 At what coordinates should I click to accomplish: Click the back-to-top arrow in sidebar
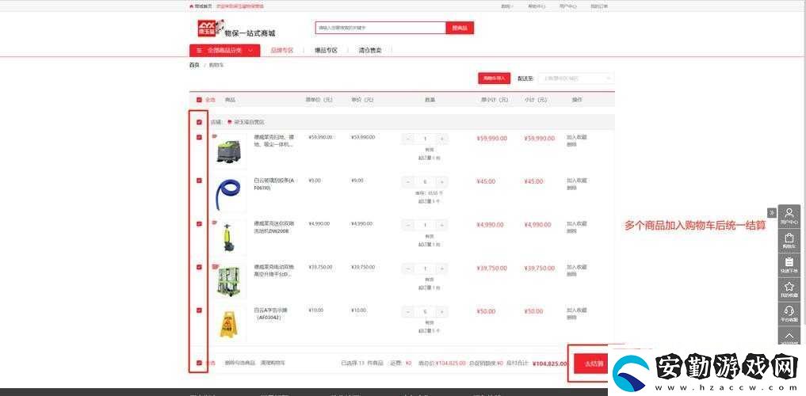(789, 335)
